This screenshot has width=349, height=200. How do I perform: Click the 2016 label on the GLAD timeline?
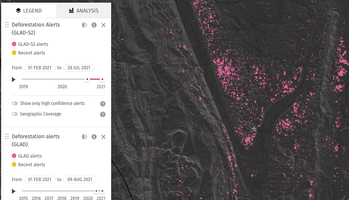(x=36, y=198)
